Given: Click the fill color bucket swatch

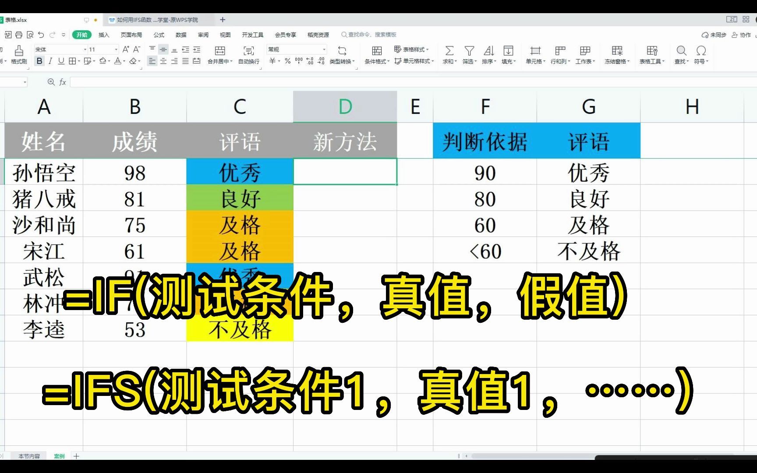Looking at the screenshot, I should coord(103,61).
